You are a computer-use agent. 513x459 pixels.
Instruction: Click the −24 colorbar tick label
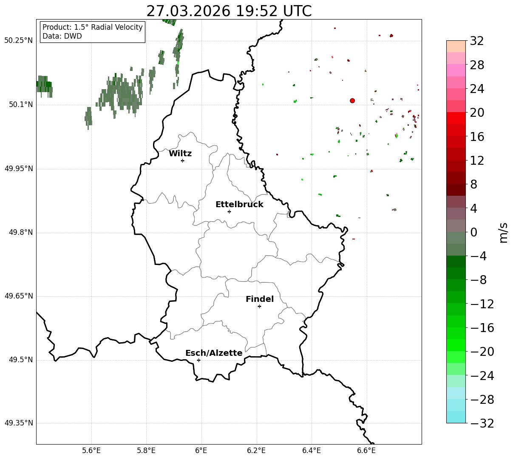pos(482,376)
